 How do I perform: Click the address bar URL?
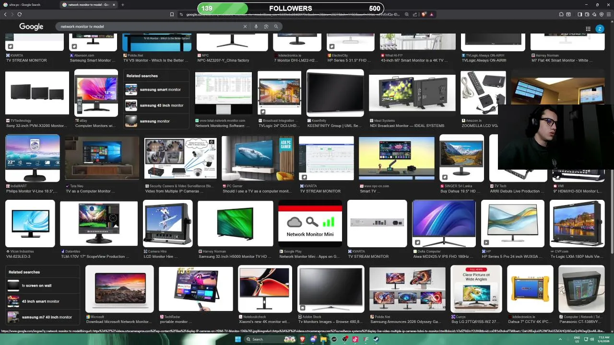coord(293,14)
